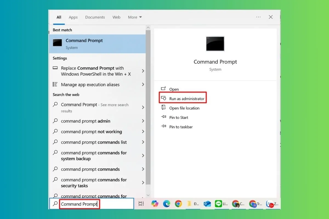Open the LINE app in taskbar
The image size is (329, 219).
coord(219,204)
